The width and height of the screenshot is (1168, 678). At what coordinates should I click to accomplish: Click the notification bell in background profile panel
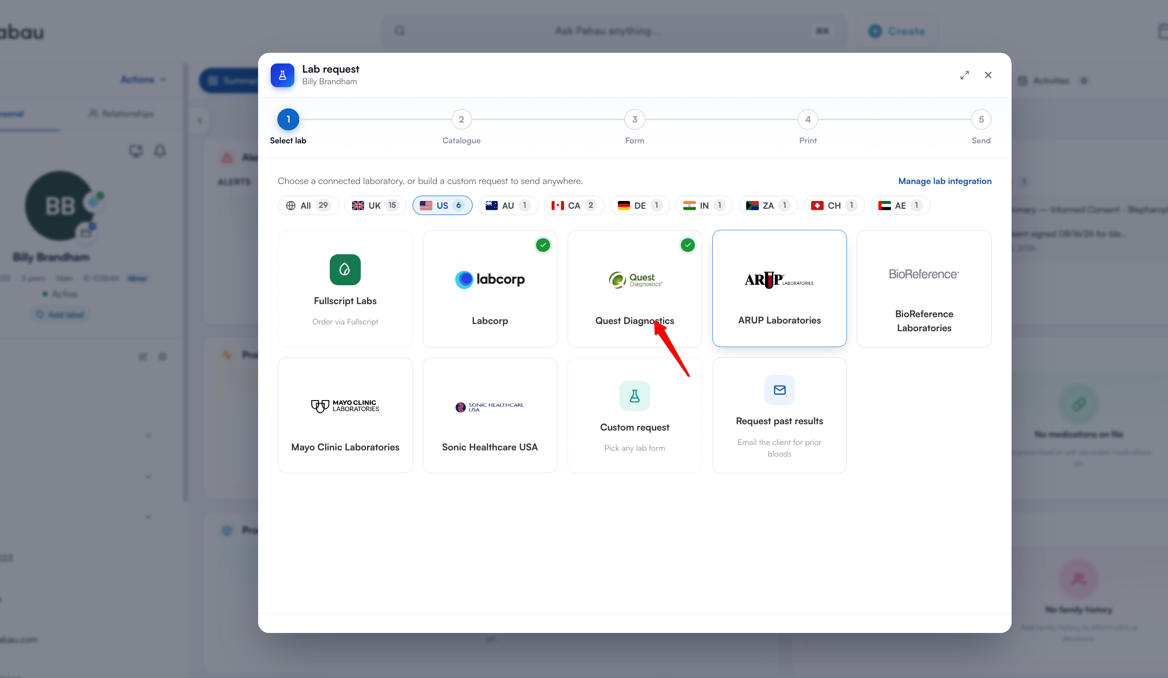tap(160, 151)
